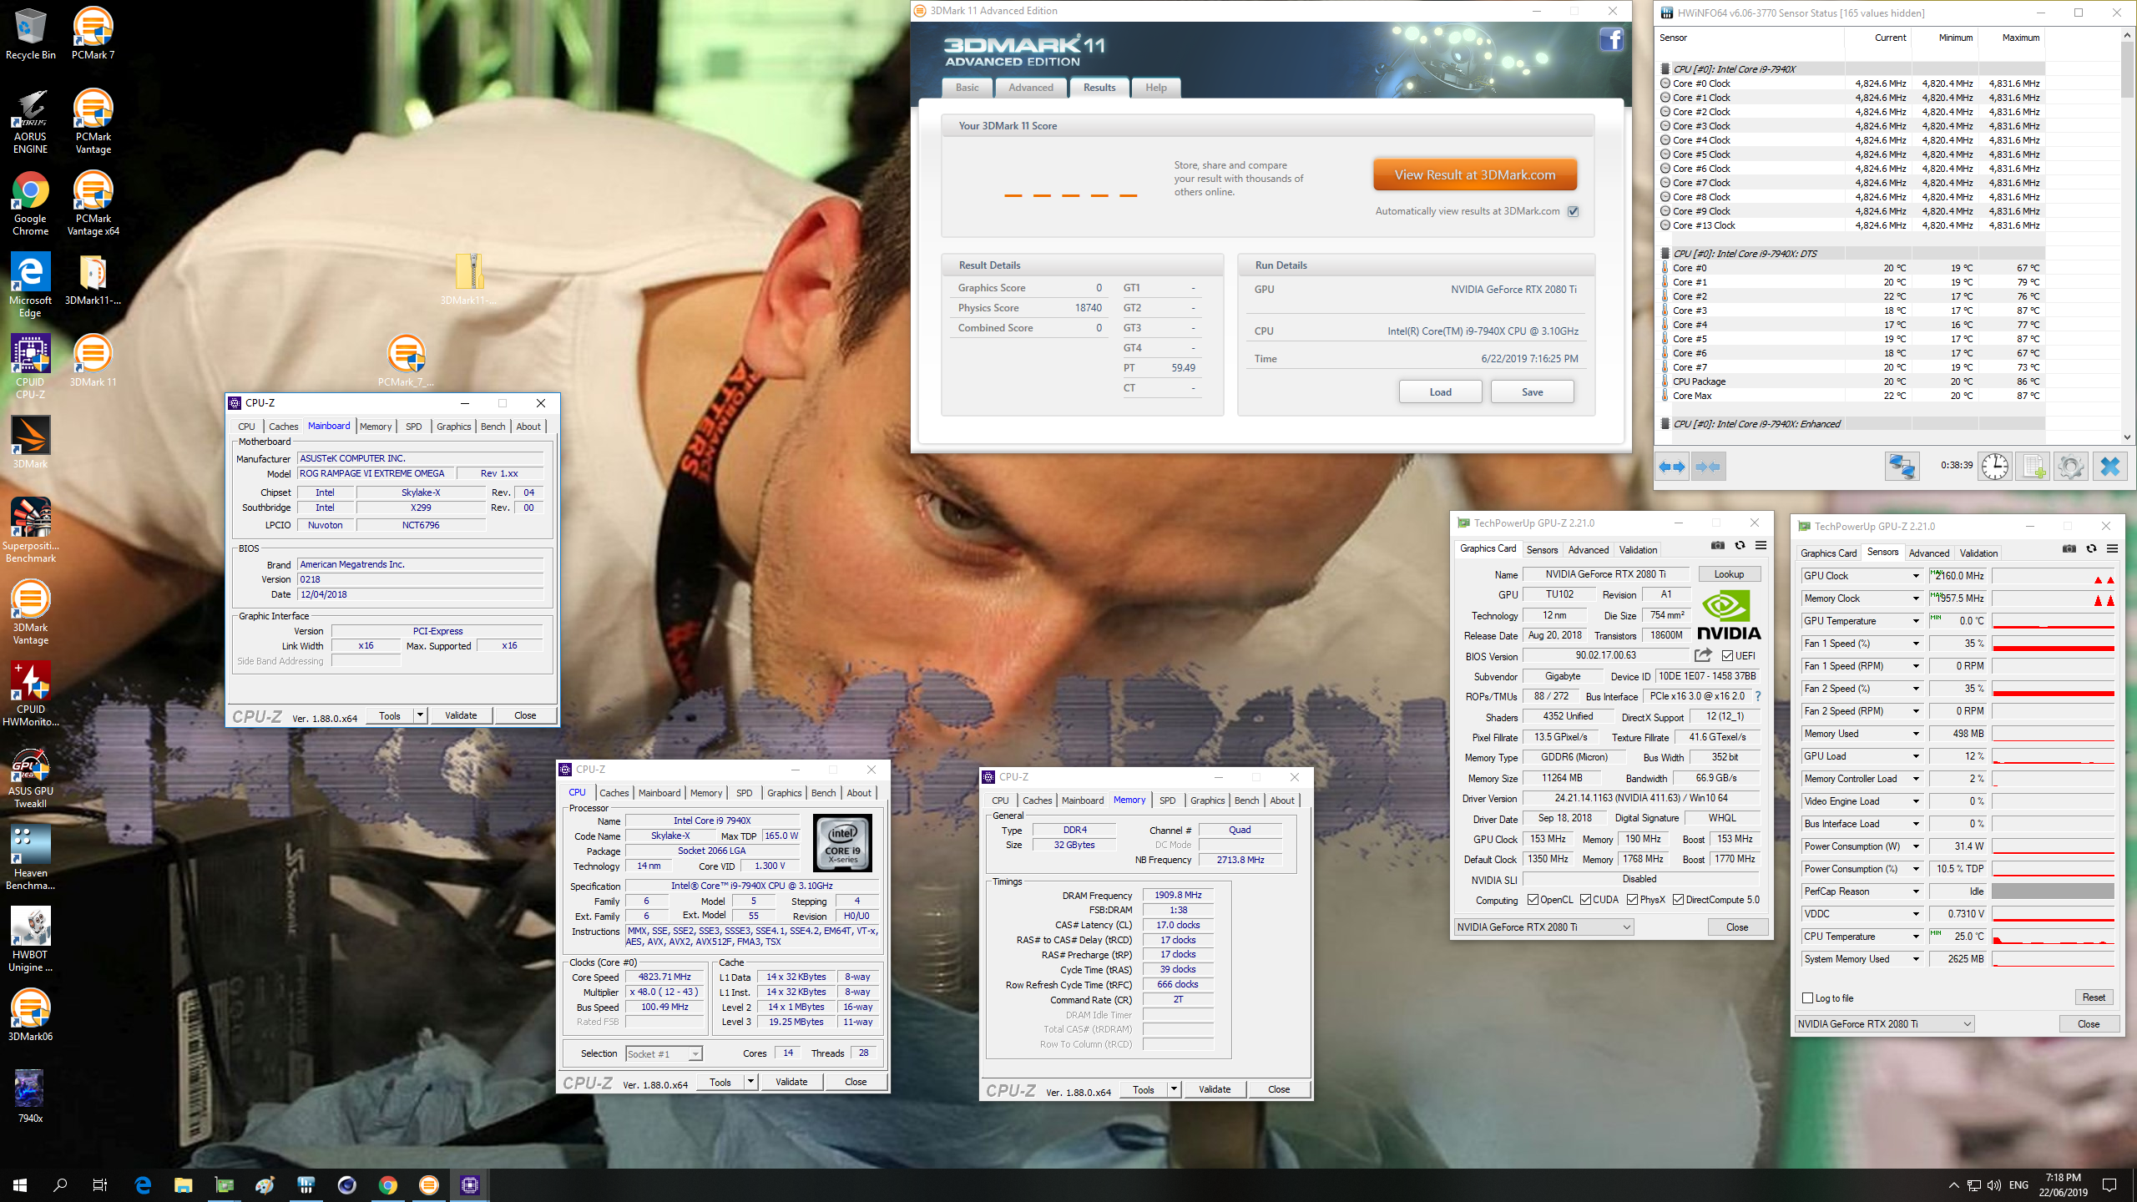Open GPU Temperature sensor dropdown
The image size is (2137, 1202).
pos(1916,621)
